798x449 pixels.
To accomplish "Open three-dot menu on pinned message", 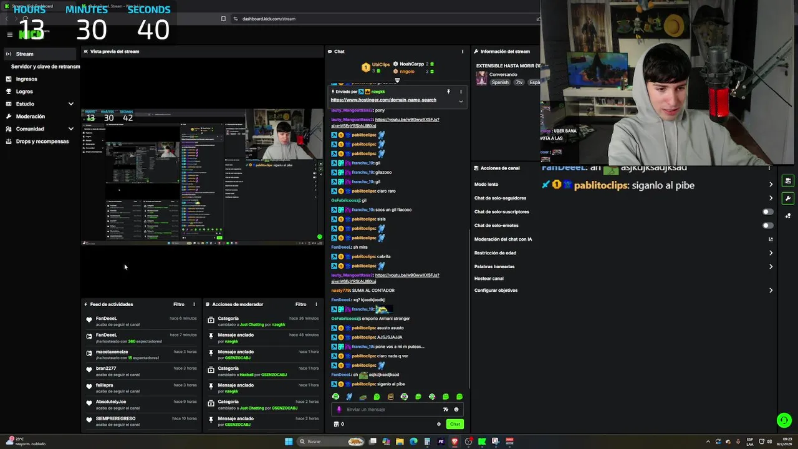I will 461,92.
